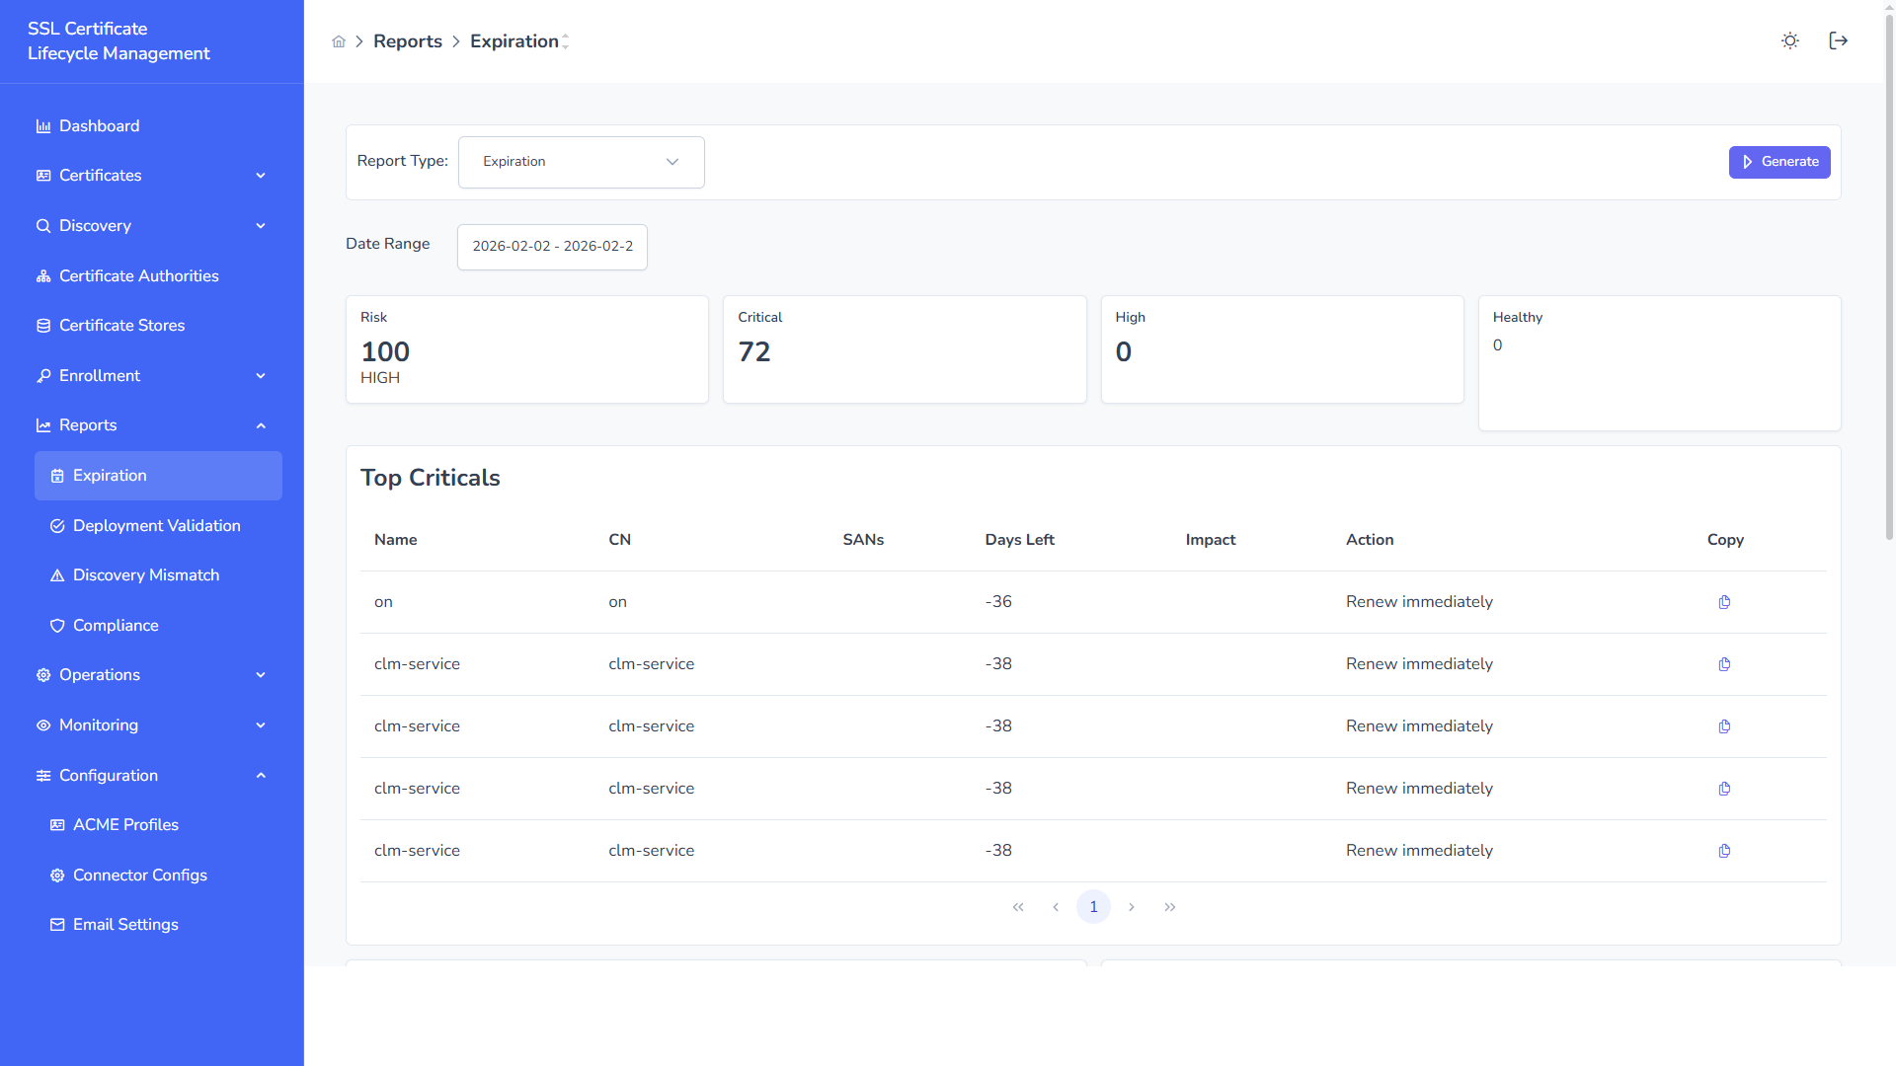The width and height of the screenshot is (1896, 1066).
Task: Go to Compliance report
Action: (x=116, y=626)
